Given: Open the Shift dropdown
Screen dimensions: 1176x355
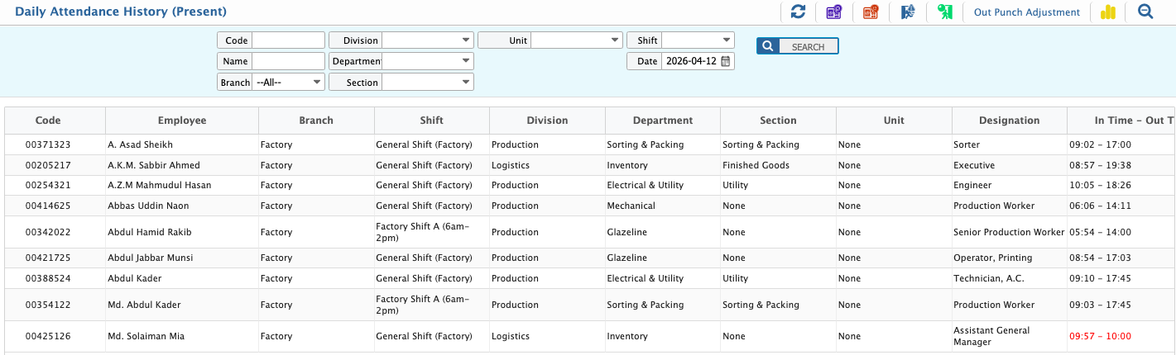Looking at the screenshot, I should [x=698, y=40].
